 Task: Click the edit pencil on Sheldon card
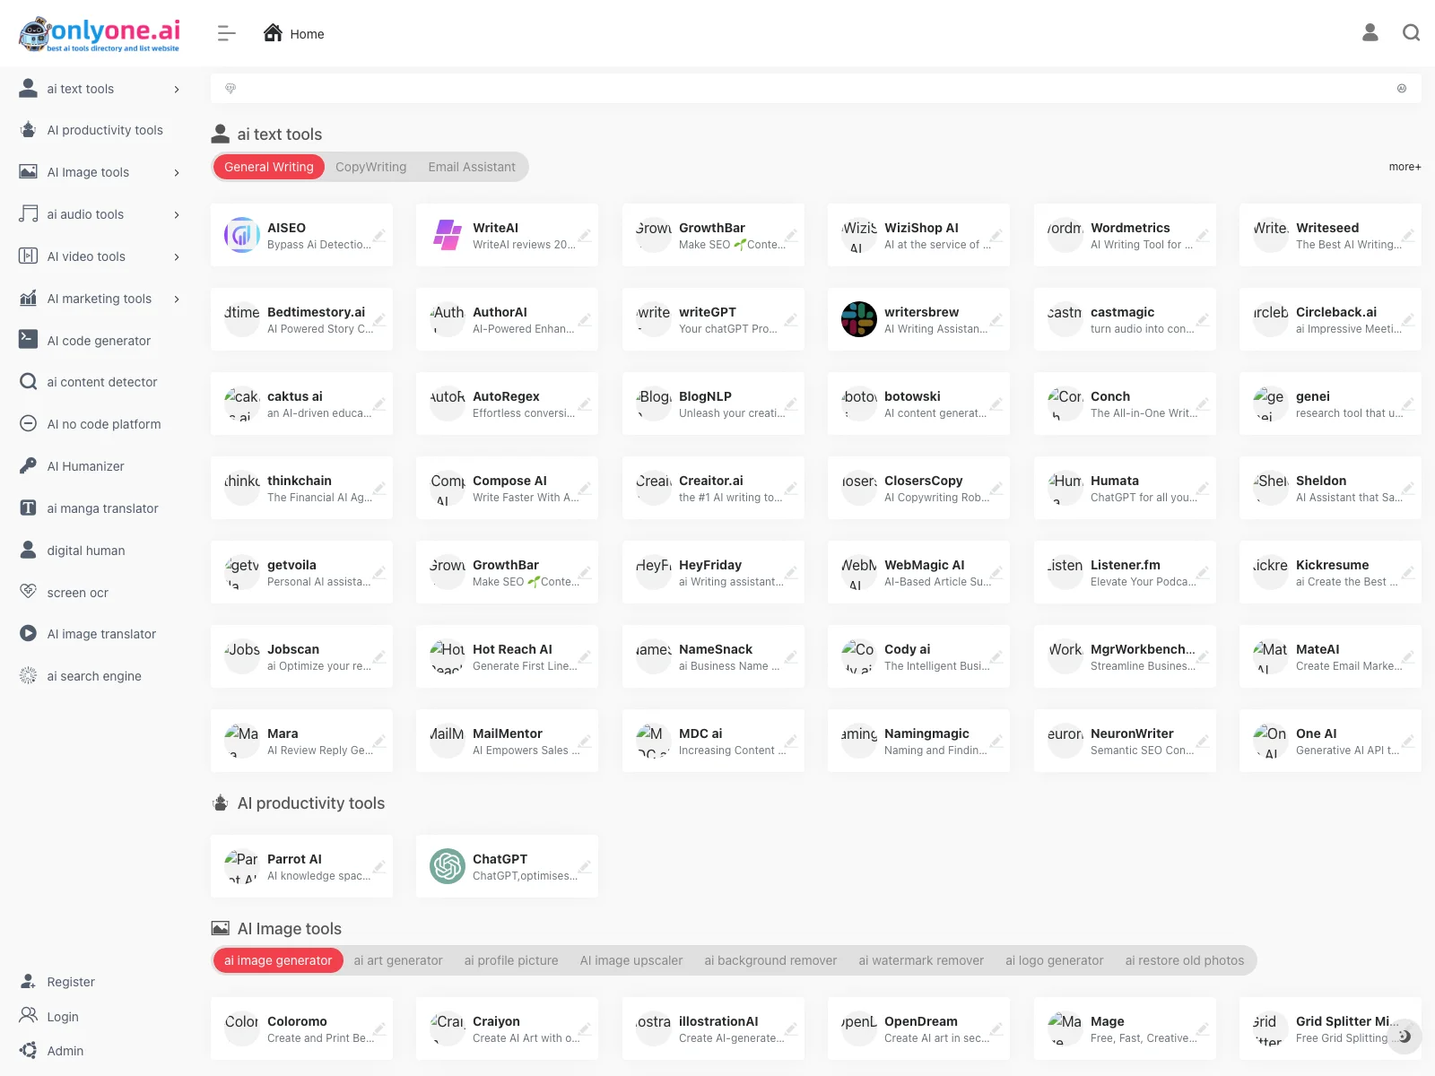1407,489
